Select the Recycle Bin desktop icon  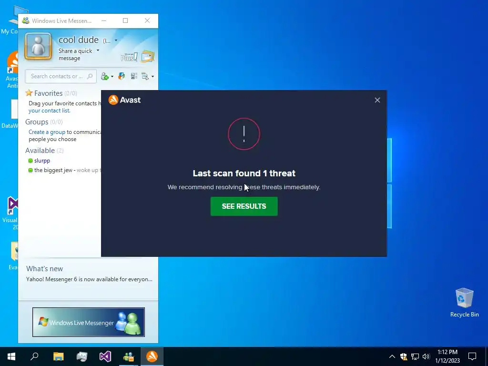point(464,303)
